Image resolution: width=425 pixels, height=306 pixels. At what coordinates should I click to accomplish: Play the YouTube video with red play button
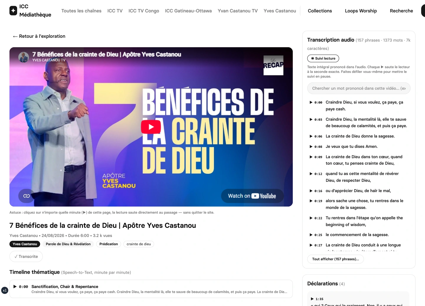point(151,127)
